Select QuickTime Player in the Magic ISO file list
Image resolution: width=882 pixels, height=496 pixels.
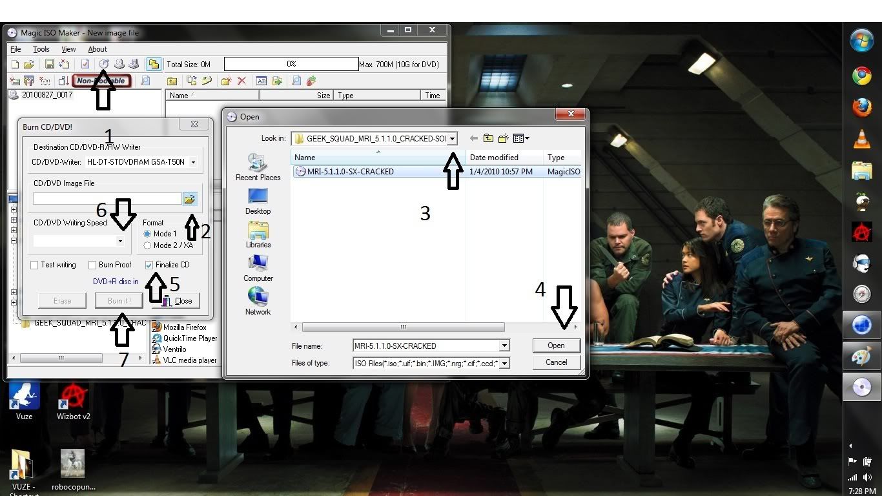pos(185,338)
